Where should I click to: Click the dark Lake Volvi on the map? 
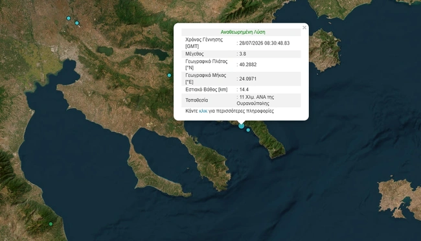(x=152, y=54)
